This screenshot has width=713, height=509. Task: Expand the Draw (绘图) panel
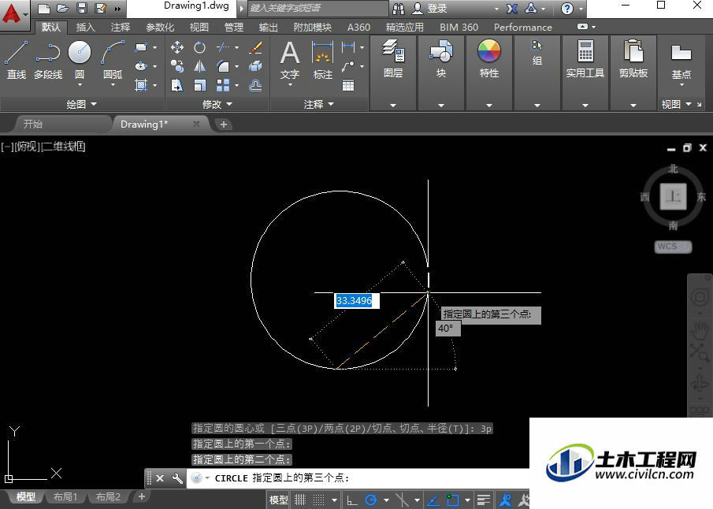pos(82,104)
